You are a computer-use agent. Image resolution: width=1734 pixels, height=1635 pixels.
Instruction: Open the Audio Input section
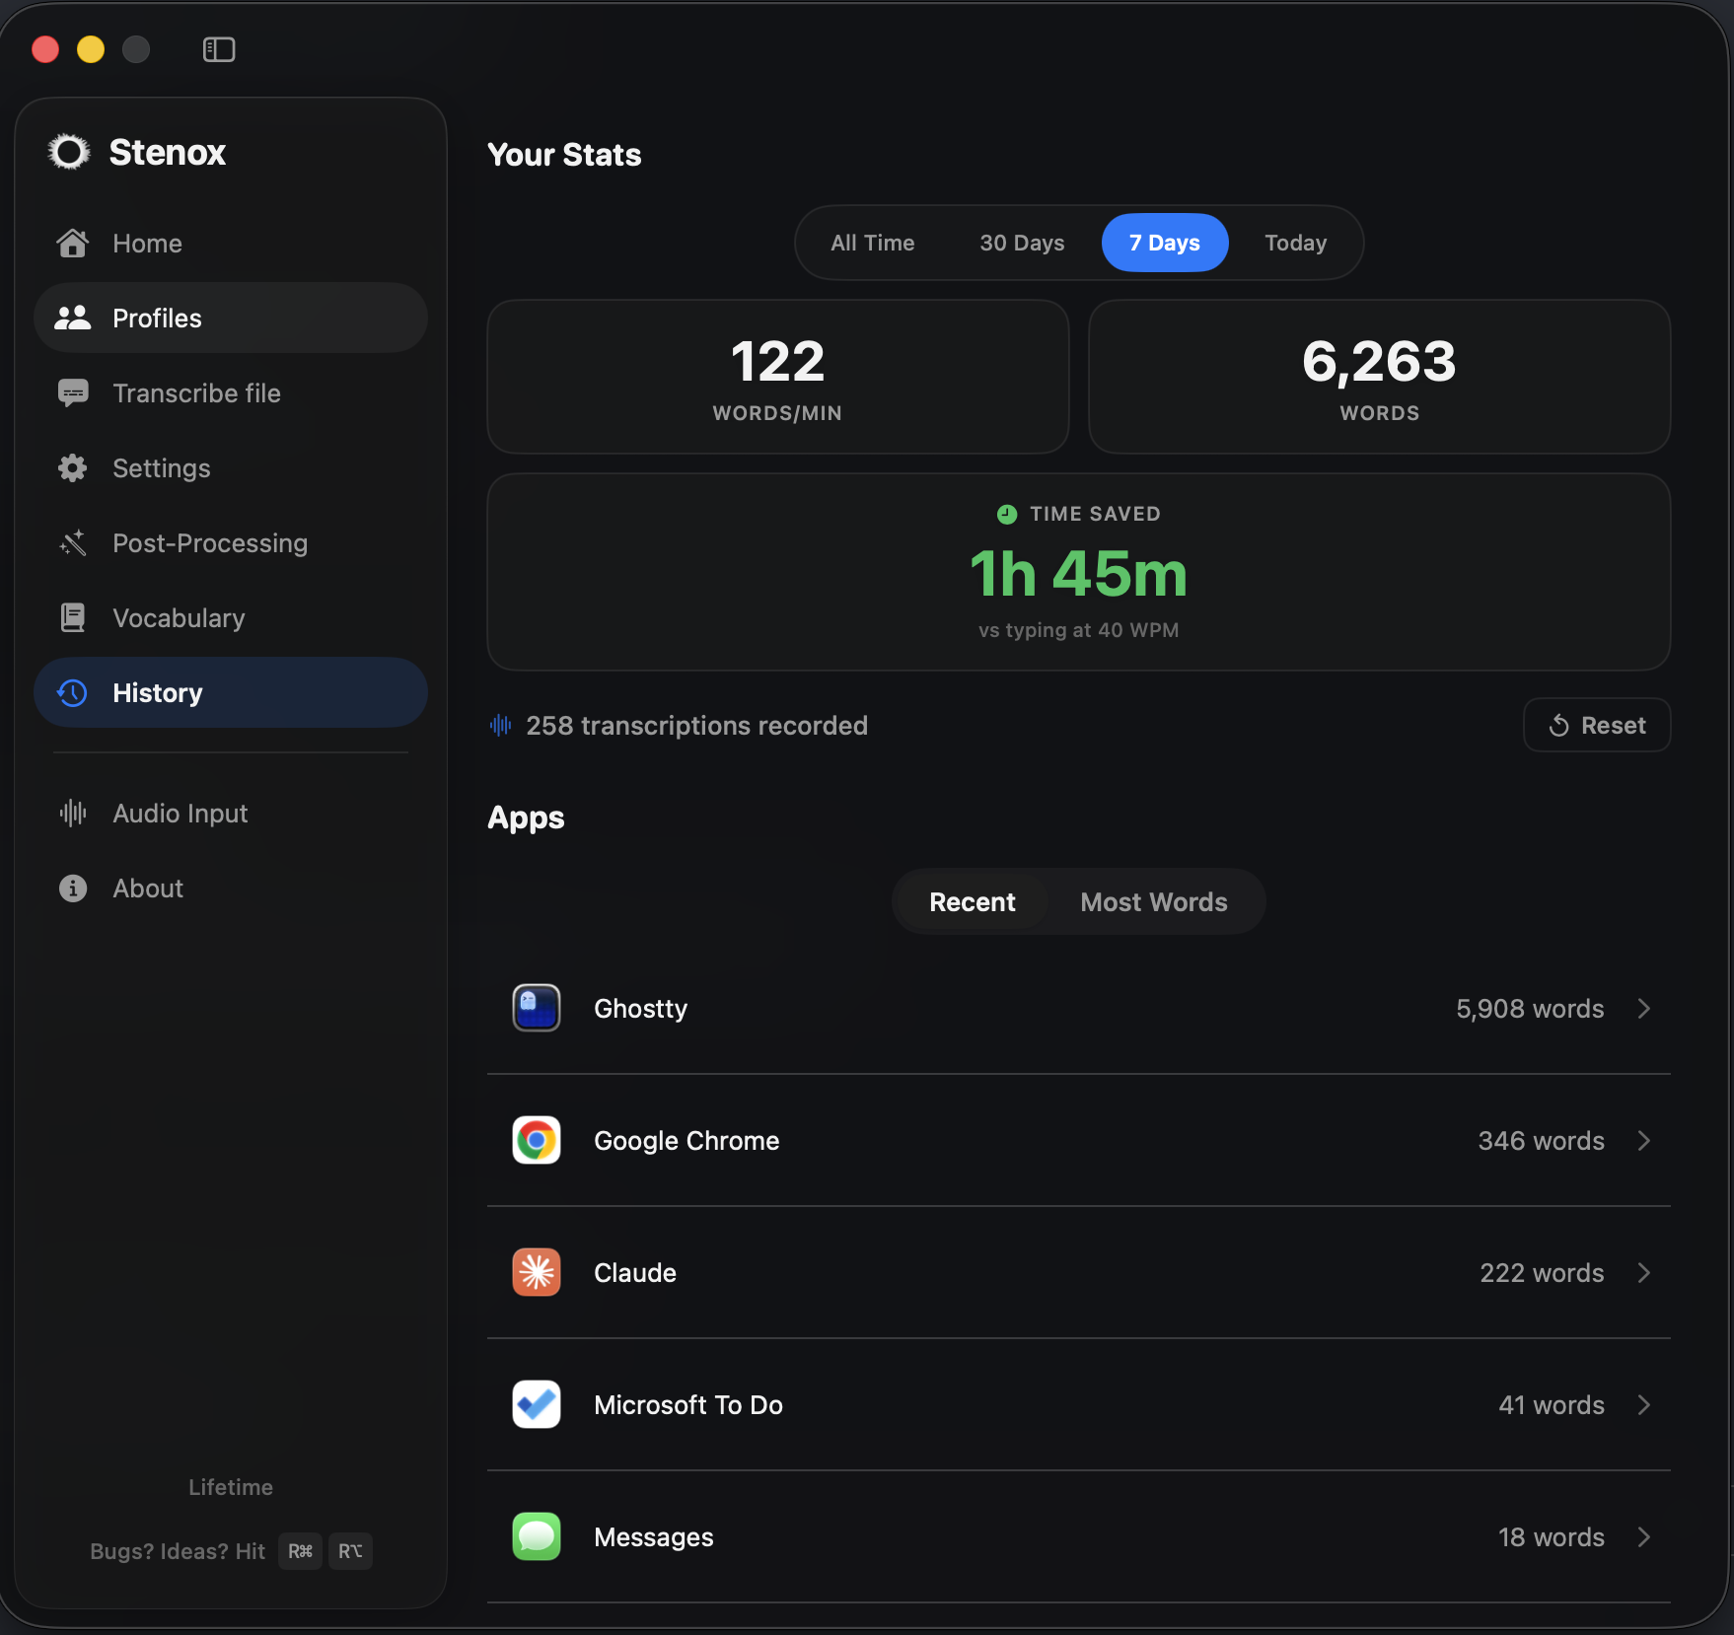click(x=231, y=814)
